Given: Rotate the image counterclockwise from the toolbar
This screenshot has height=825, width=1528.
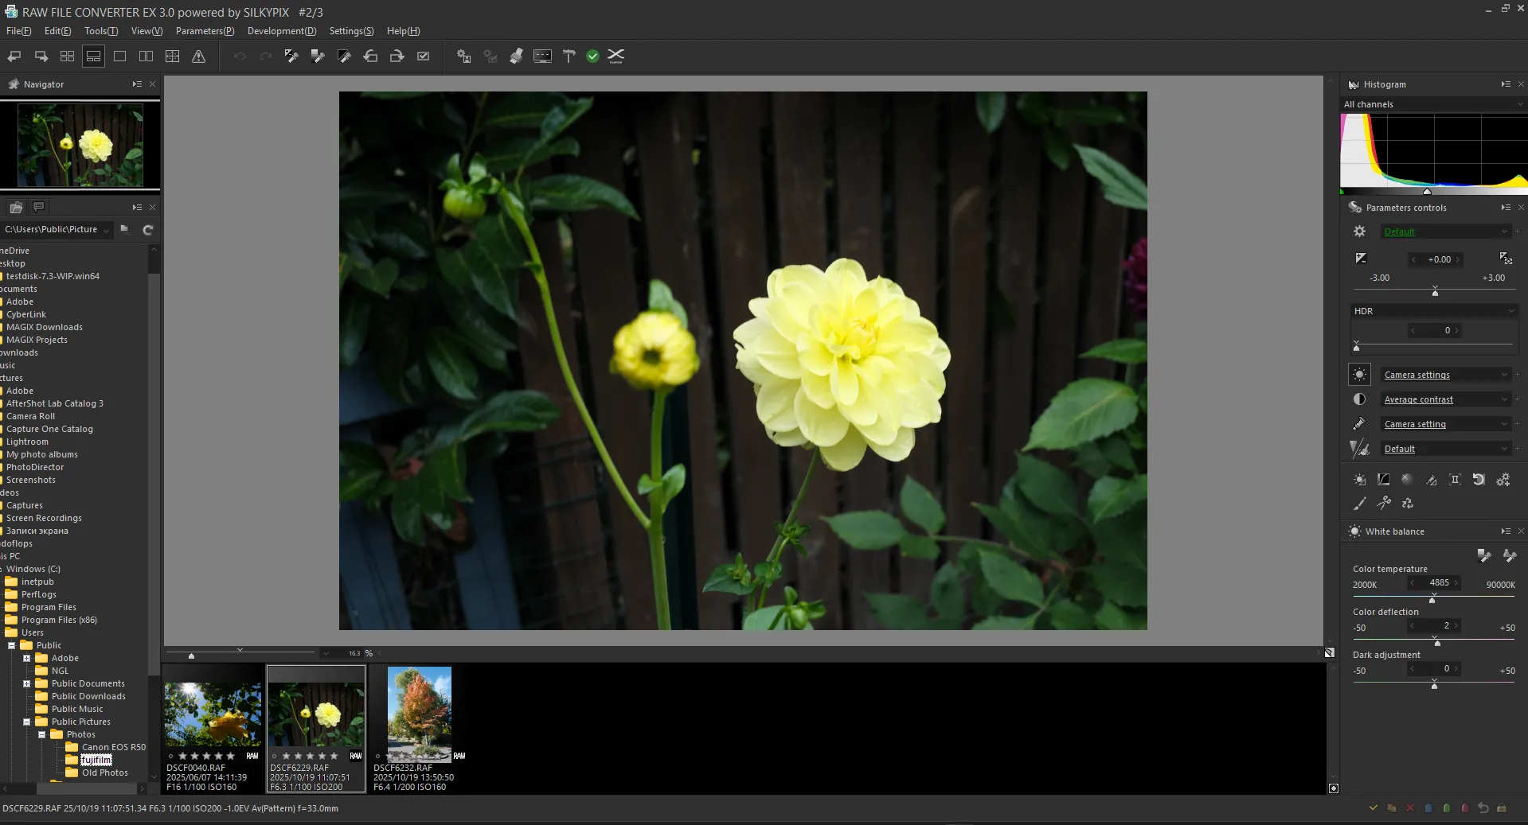Looking at the screenshot, I should coord(370,56).
